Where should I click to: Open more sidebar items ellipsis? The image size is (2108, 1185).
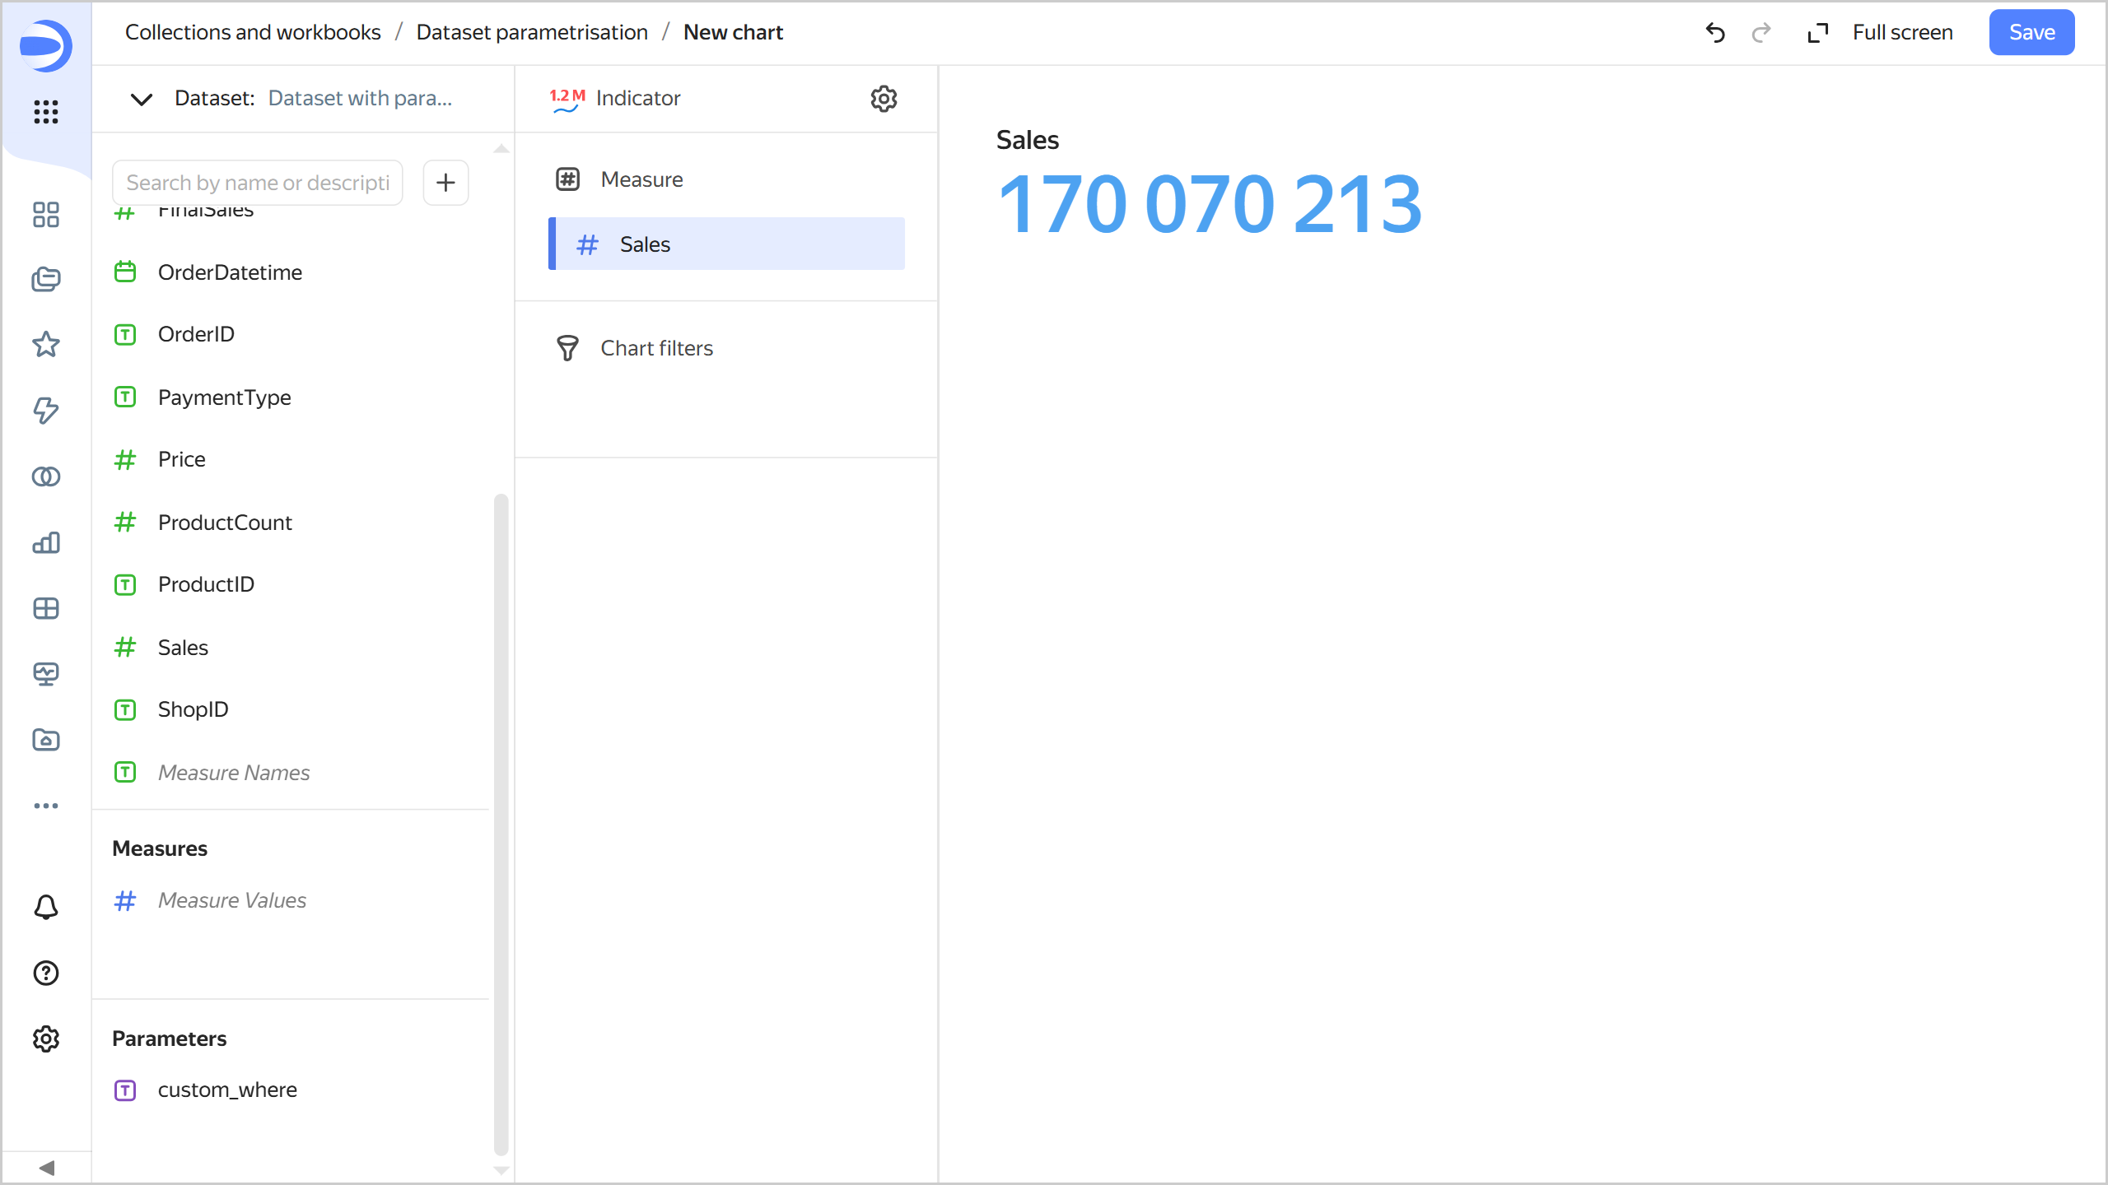click(x=46, y=806)
